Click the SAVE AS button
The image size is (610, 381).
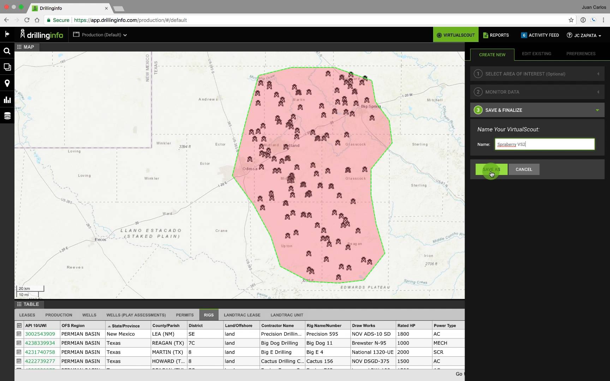[491, 169]
